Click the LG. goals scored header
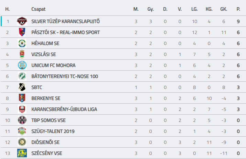This screenshot has height=159, width=246. [194, 9]
